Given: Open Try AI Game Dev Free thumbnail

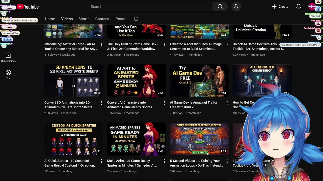Looking at the screenshot, I should click(x=199, y=81).
